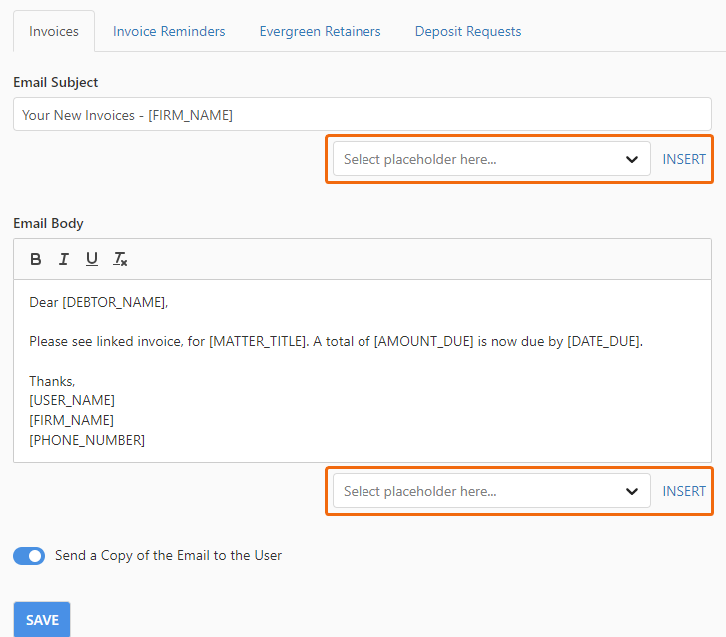Open the Evergreen Retainers tab
The image size is (726, 637).
tap(320, 31)
